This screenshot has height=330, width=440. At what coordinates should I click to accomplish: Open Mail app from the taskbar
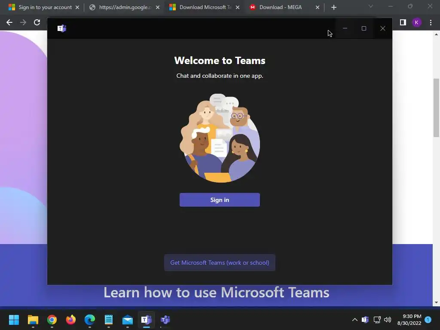tap(127, 320)
